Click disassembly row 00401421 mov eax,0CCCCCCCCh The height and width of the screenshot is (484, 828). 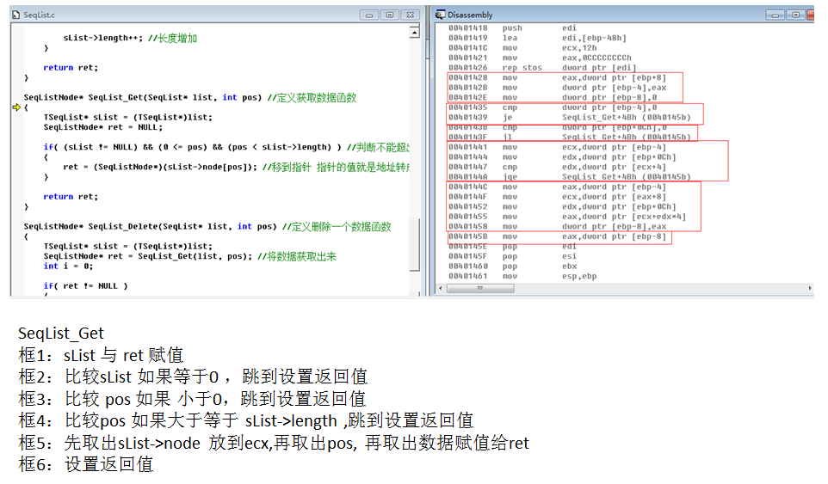point(540,58)
